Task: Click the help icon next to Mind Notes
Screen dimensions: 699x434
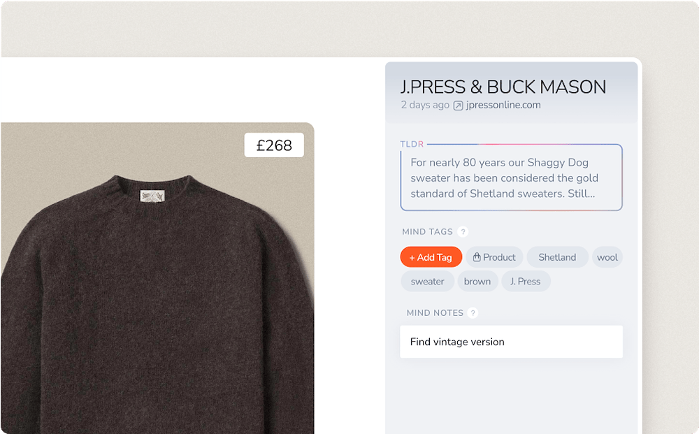Action: click(473, 313)
